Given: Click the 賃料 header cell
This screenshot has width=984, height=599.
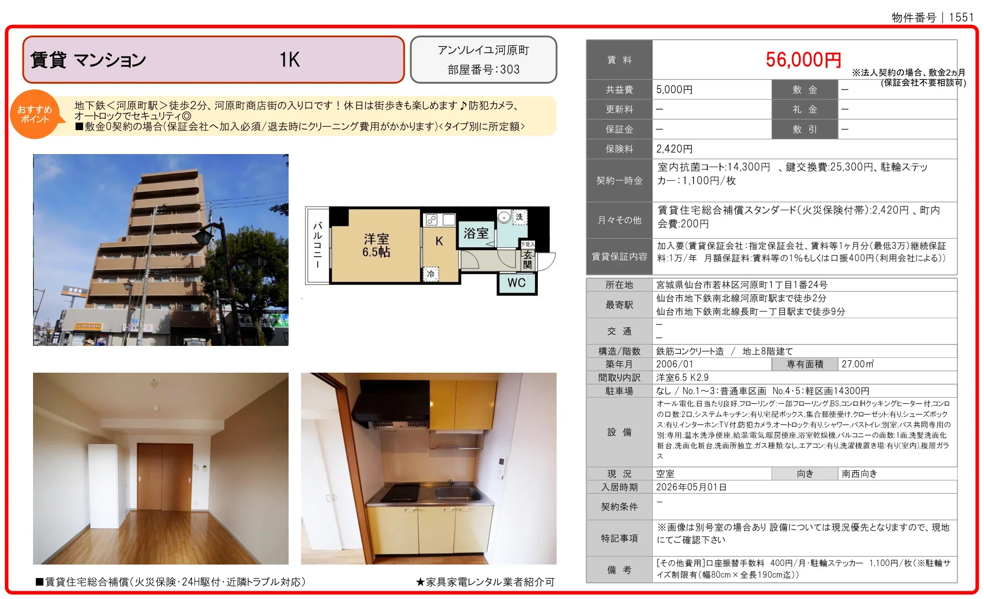Looking at the screenshot, I should click(x=619, y=60).
